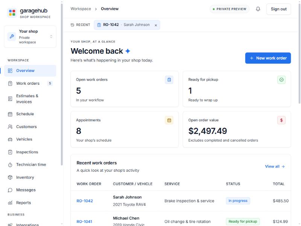Create a New work order
This screenshot has width=301, height=226.
(268, 58)
